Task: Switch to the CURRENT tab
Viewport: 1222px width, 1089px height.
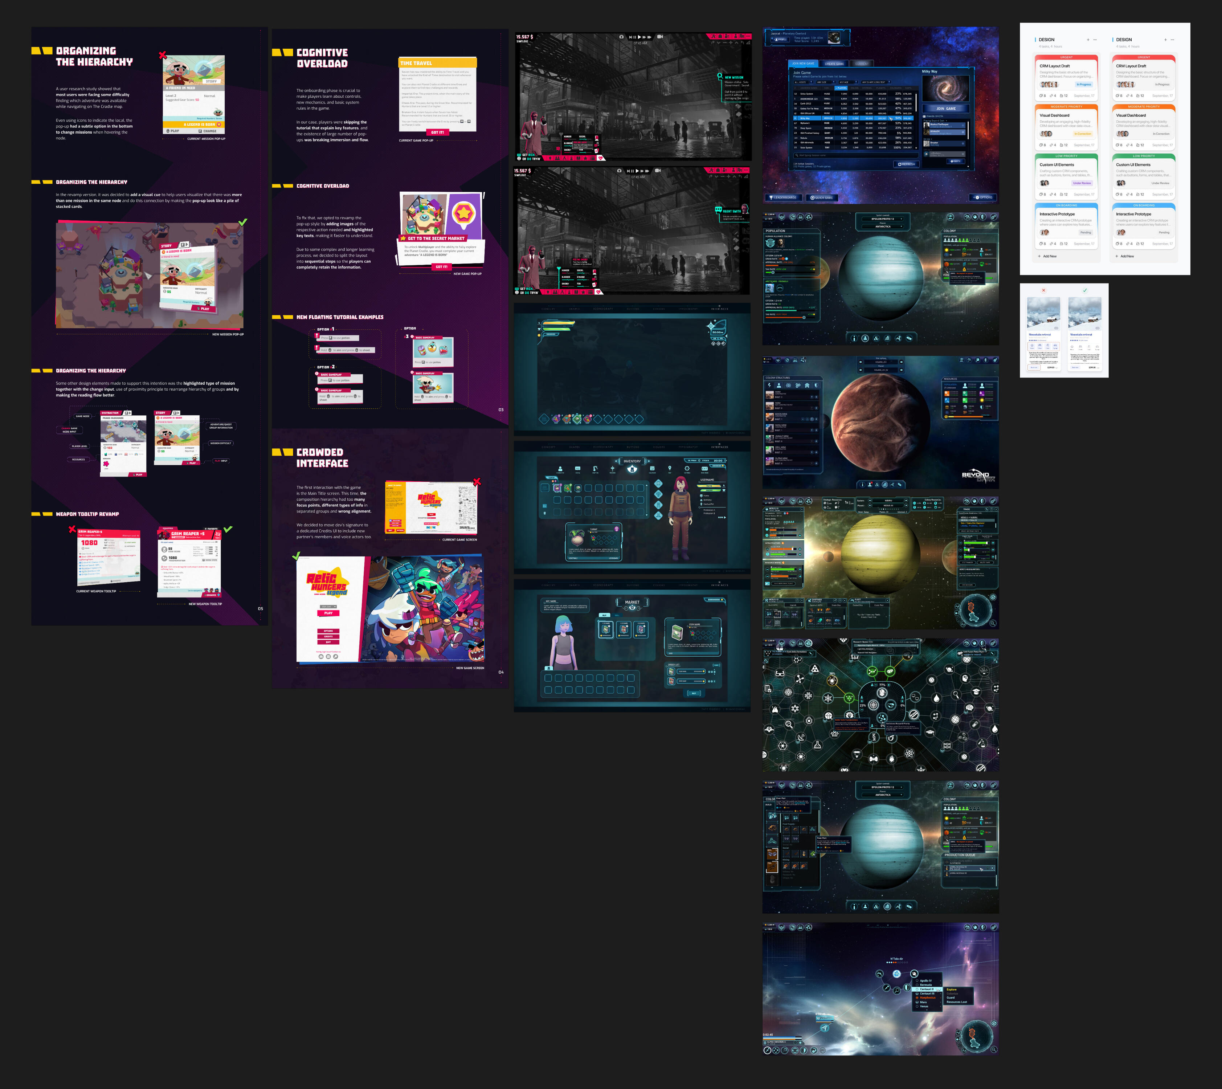Action: pos(862,64)
